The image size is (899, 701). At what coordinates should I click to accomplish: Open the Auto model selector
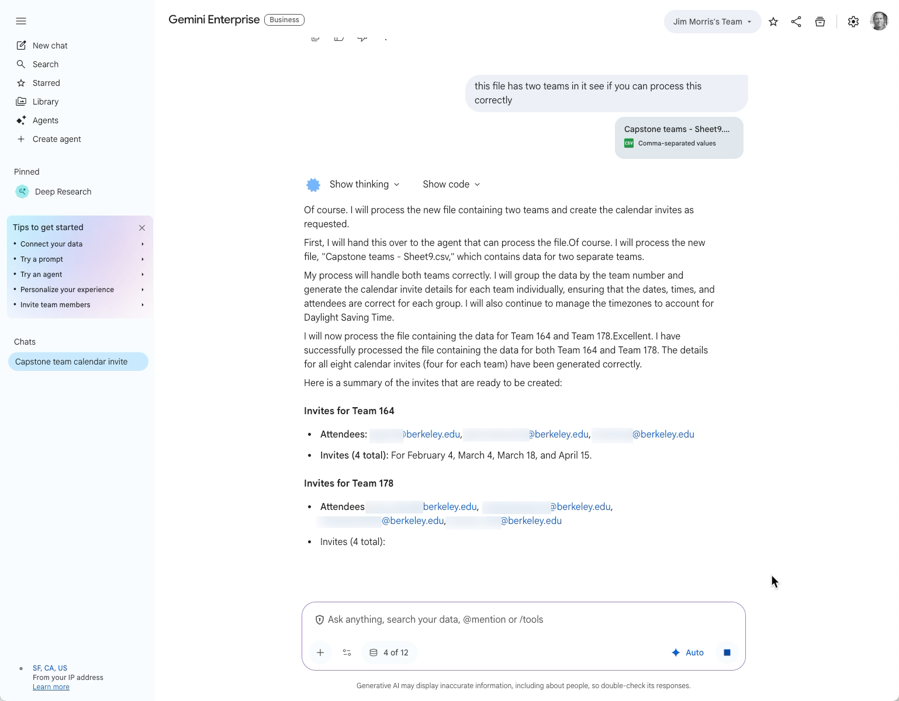(x=688, y=653)
